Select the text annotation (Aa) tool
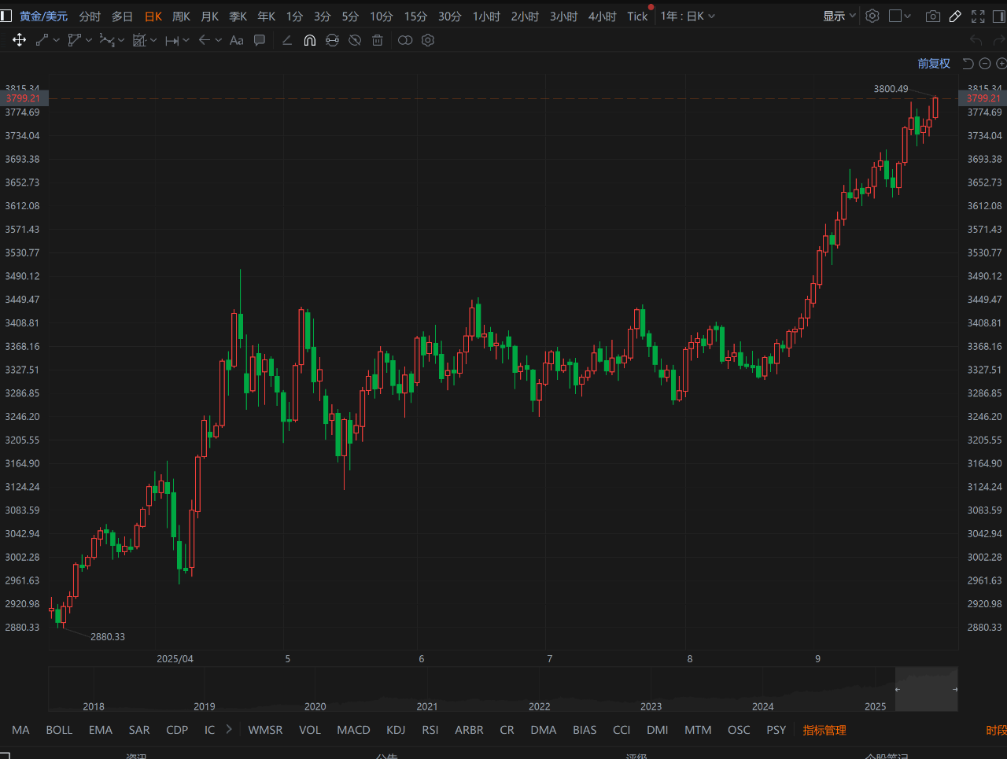The height and width of the screenshot is (759, 1007). [236, 40]
